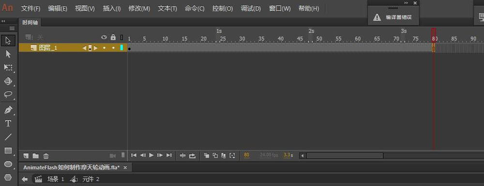Screen dimensions: 484x186
Task: Open modify markers dropdown
Action: [x=232, y=155]
